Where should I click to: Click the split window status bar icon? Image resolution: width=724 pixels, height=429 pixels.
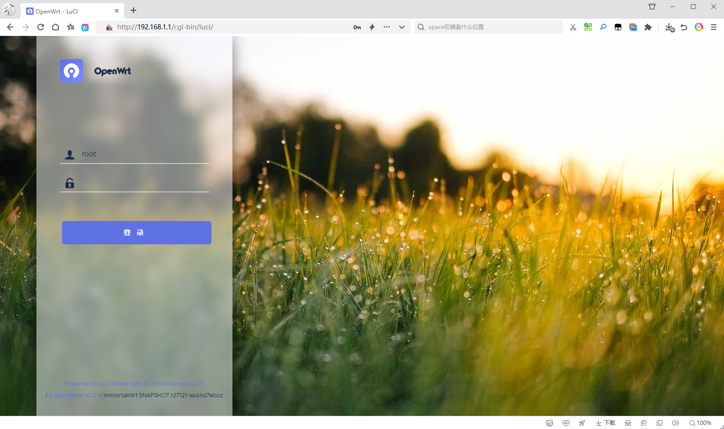click(x=660, y=423)
